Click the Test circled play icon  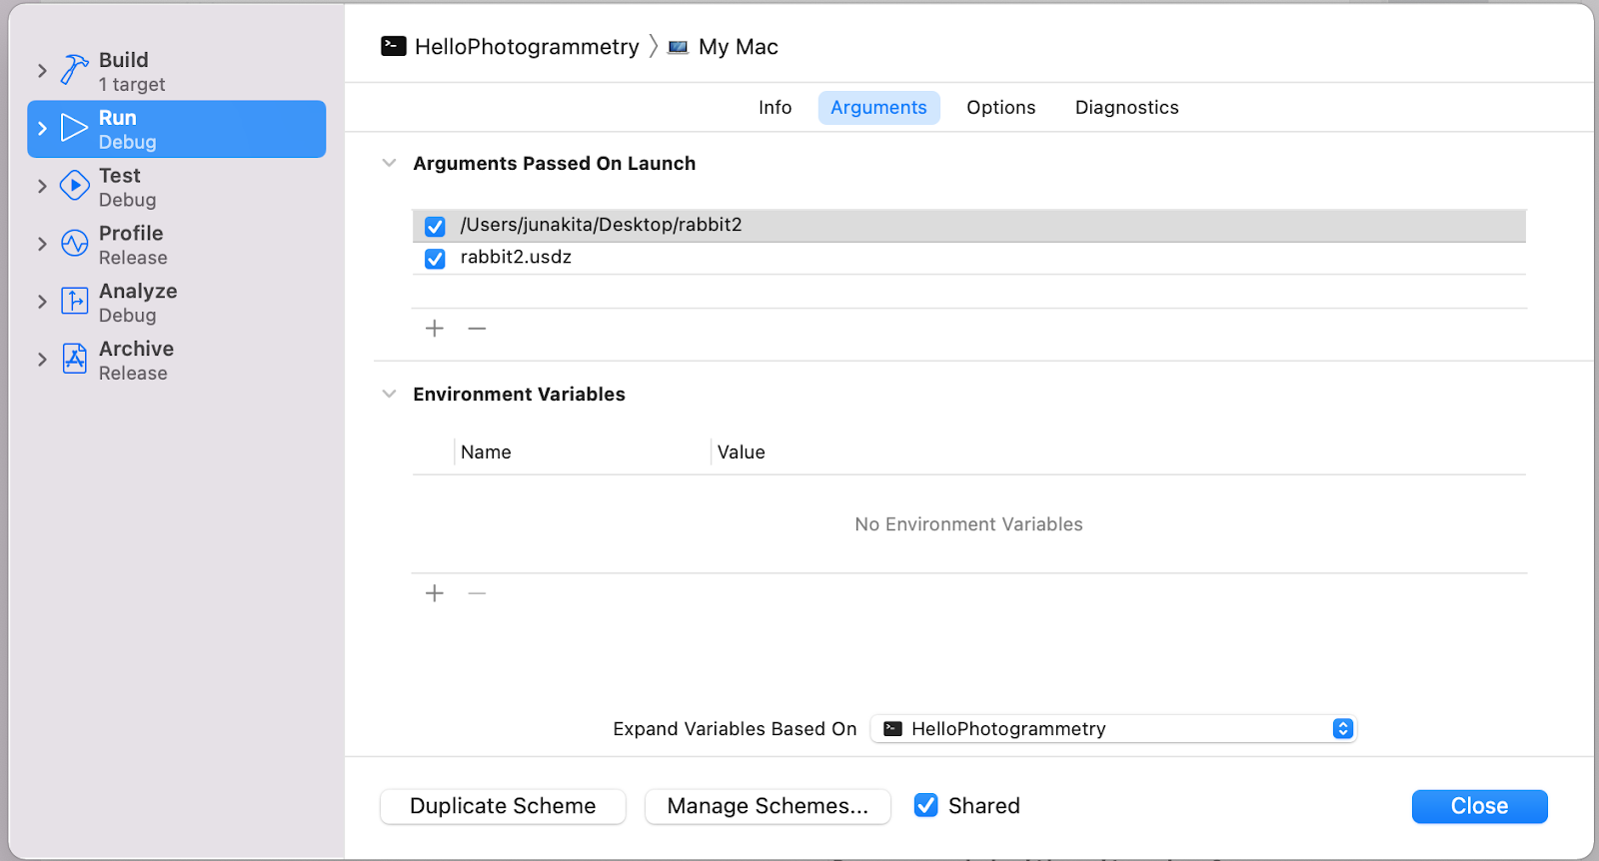pyautogui.click(x=74, y=186)
